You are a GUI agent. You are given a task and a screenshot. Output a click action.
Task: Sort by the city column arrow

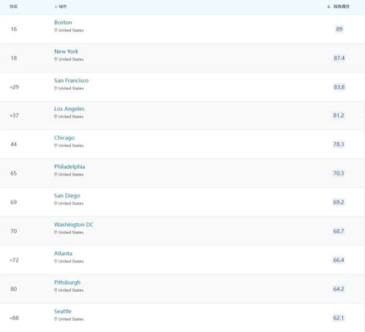[x=56, y=7]
